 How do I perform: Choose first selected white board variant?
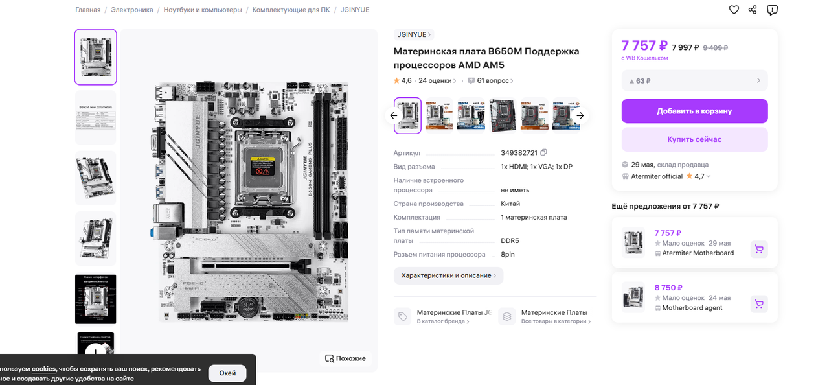(407, 115)
